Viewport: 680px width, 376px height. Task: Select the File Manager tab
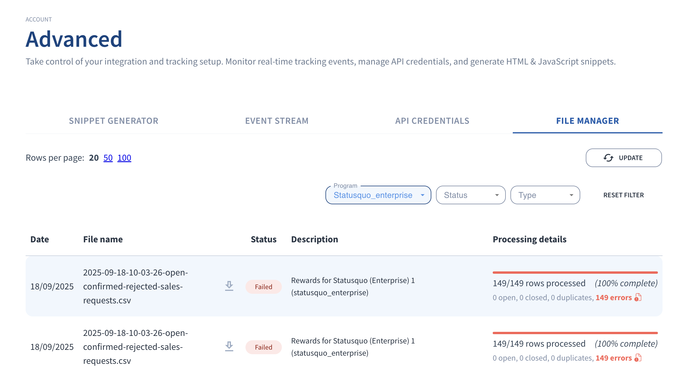588,121
